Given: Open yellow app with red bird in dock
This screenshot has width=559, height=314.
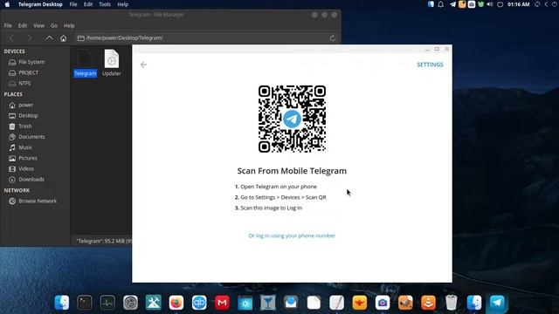Looking at the screenshot, I should [359, 303].
